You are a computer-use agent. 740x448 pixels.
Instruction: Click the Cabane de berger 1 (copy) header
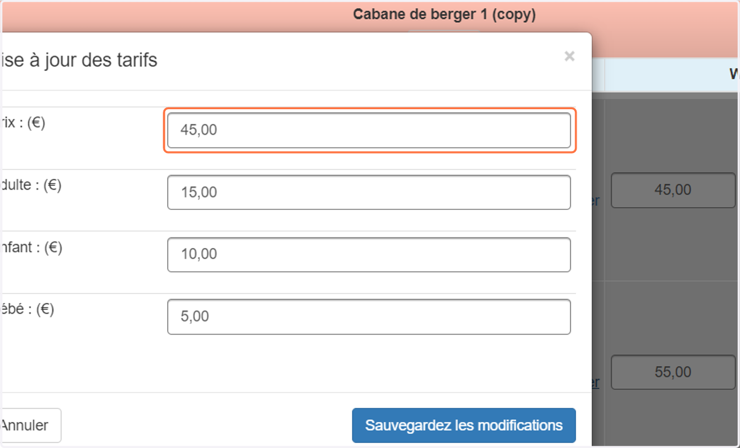pyautogui.click(x=444, y=15)
